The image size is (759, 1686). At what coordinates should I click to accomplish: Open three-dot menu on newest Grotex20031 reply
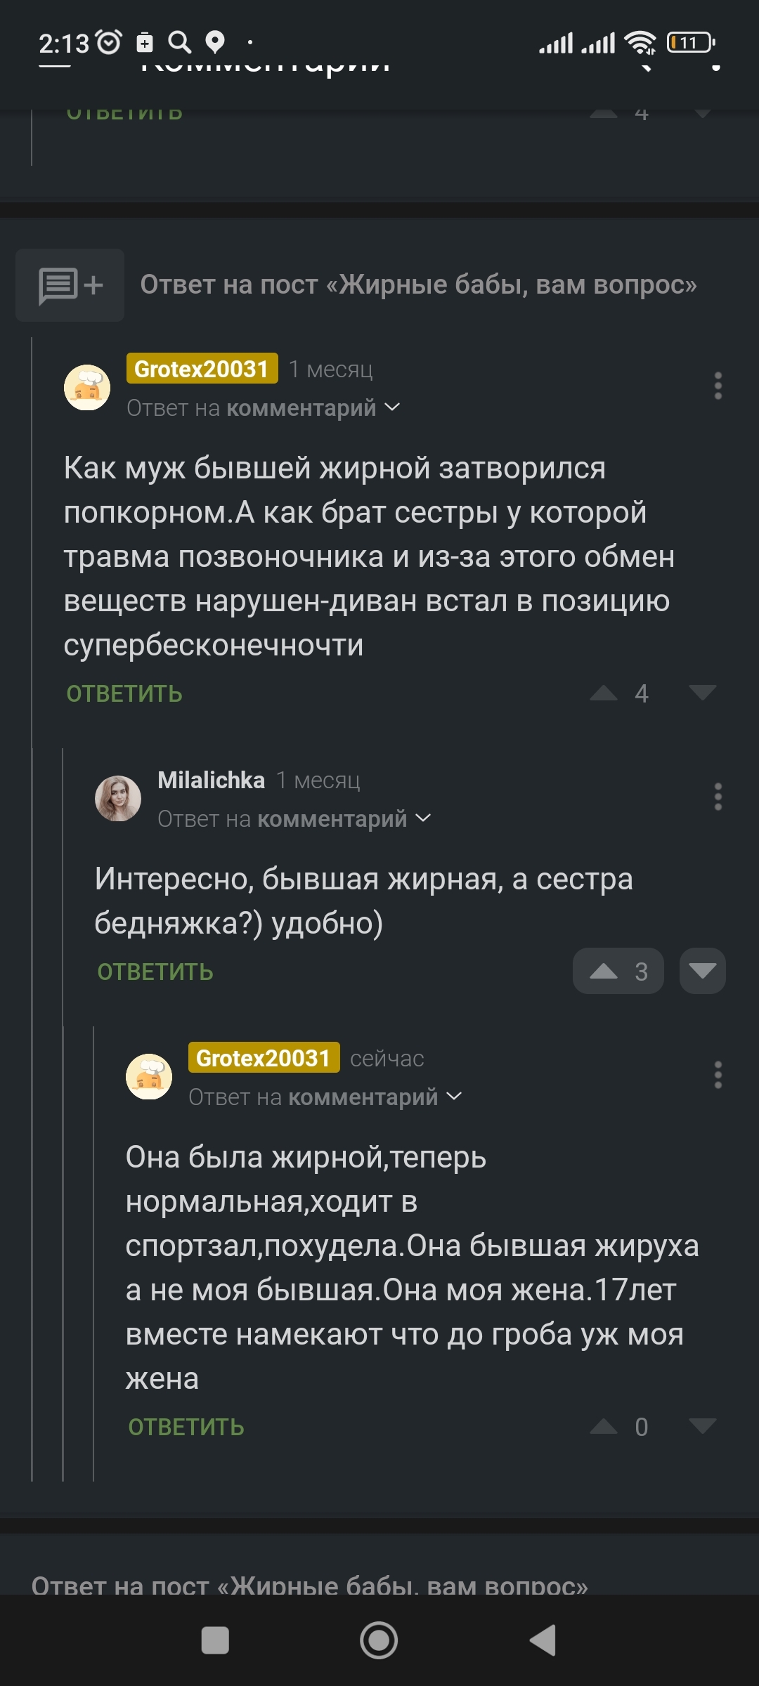coord(718,1075)
